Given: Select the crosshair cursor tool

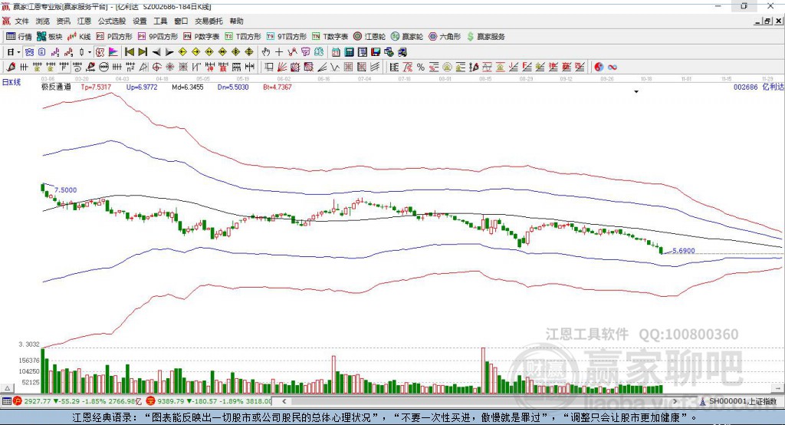Looking at the screenshot, I should 279,52.
